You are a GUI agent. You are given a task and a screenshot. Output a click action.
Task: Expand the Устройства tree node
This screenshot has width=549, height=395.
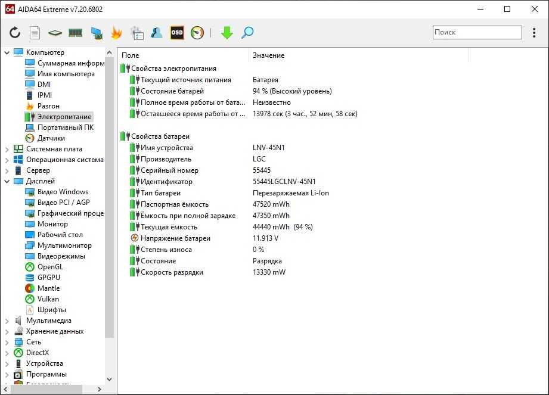[x=7, y=364]
